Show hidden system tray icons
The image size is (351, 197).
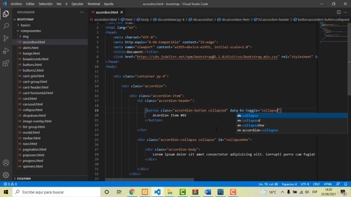[282, 192]
